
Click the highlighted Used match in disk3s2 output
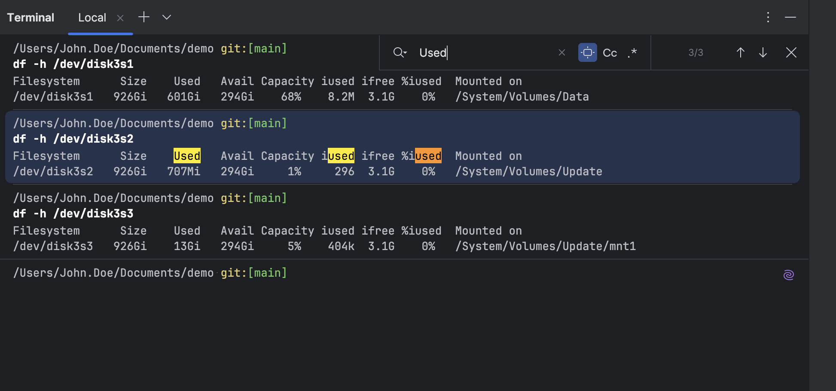tap(186, 156)
